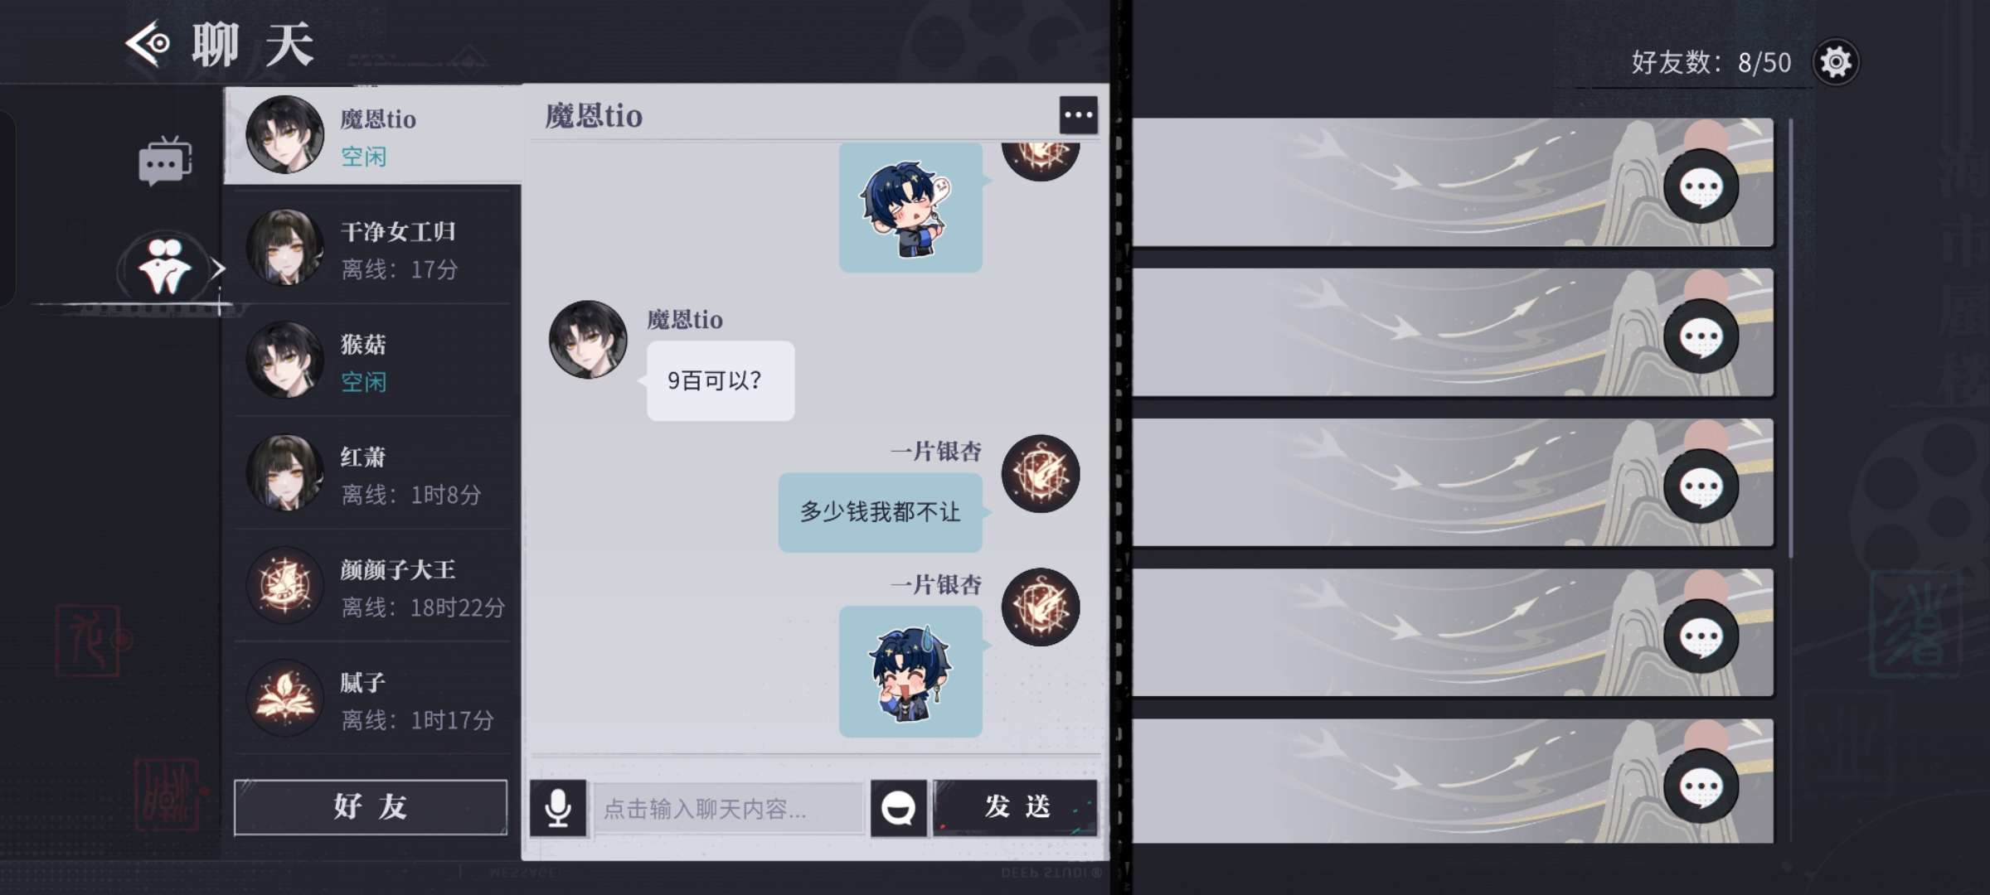The width and height of the screenshot is (1990, 895).
Task: Open chat with 红萧
Action: click(x=372, y=474)
